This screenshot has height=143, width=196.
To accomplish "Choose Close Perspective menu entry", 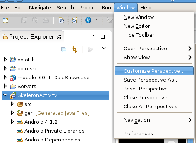I will (154, 97).
